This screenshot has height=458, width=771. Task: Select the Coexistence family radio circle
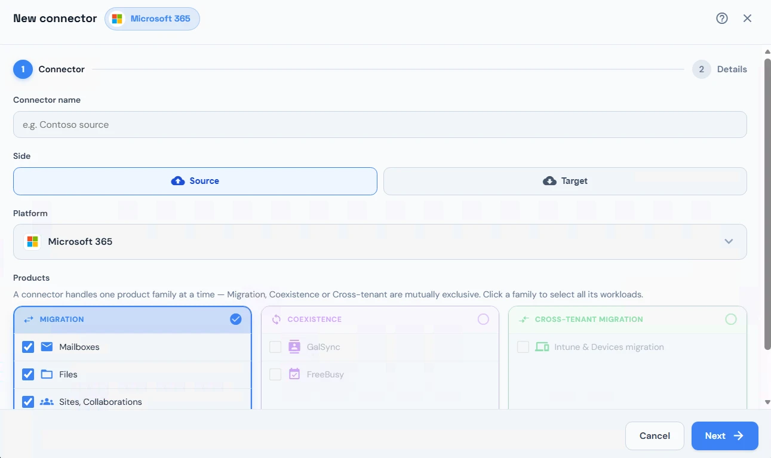483,319
